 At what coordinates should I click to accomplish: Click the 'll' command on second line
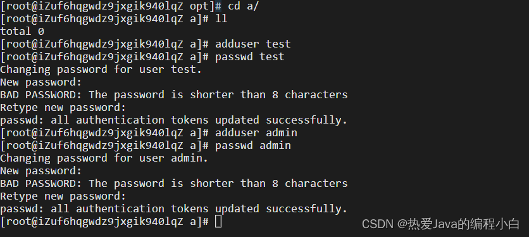(x=221, y=18)
